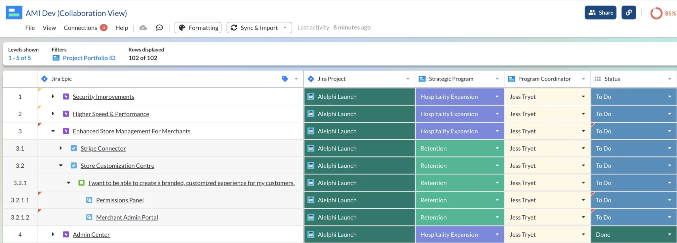Image resolution: width=677 pixels, height=243 pixels.
Task: Click the subtask icon beside Permissions Panel
Action: pos(89,200)
